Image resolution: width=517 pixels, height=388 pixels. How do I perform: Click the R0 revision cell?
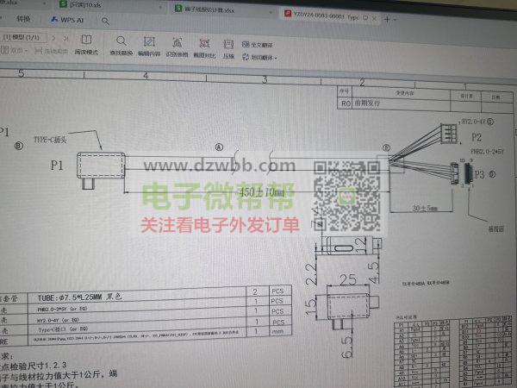point(346,103)
